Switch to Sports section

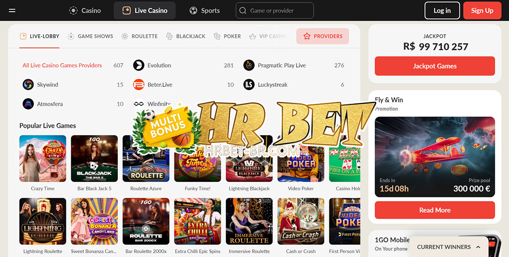tap(205, 10)
